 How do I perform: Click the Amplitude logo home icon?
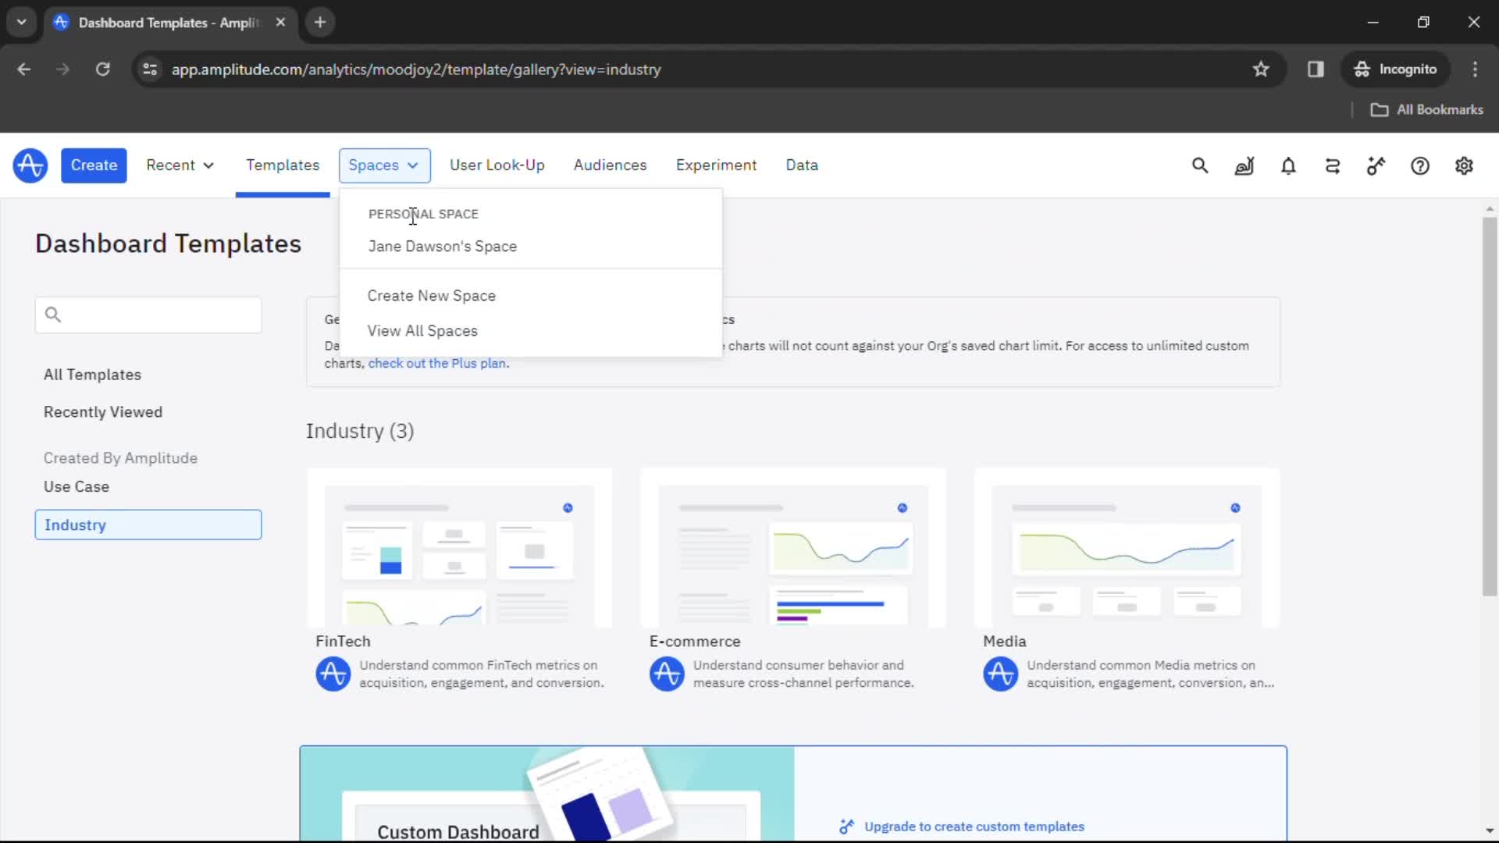[x=30, y=165]
